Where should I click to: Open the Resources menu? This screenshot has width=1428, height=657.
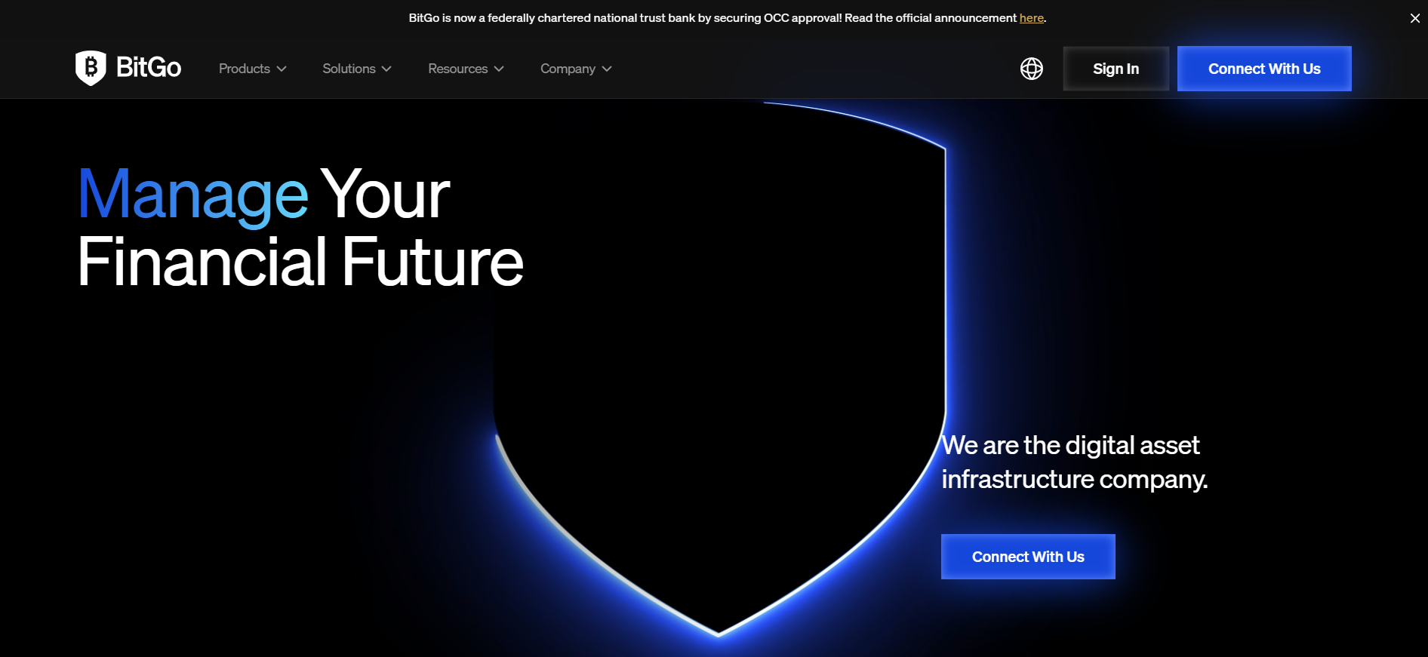pyautogui.click(x=457, y=69)
